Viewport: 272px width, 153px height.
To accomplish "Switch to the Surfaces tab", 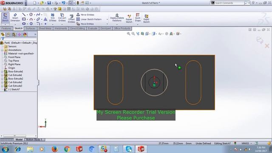I will point(30,28).
